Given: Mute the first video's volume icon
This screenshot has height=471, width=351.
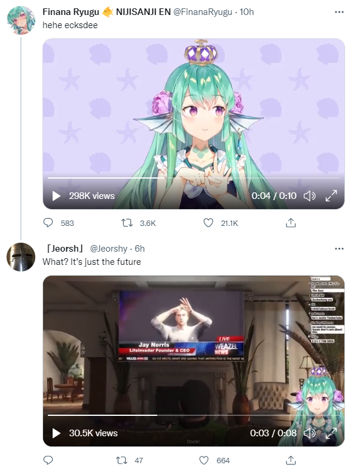Looking at the screenshot, I should pos(309,196).
